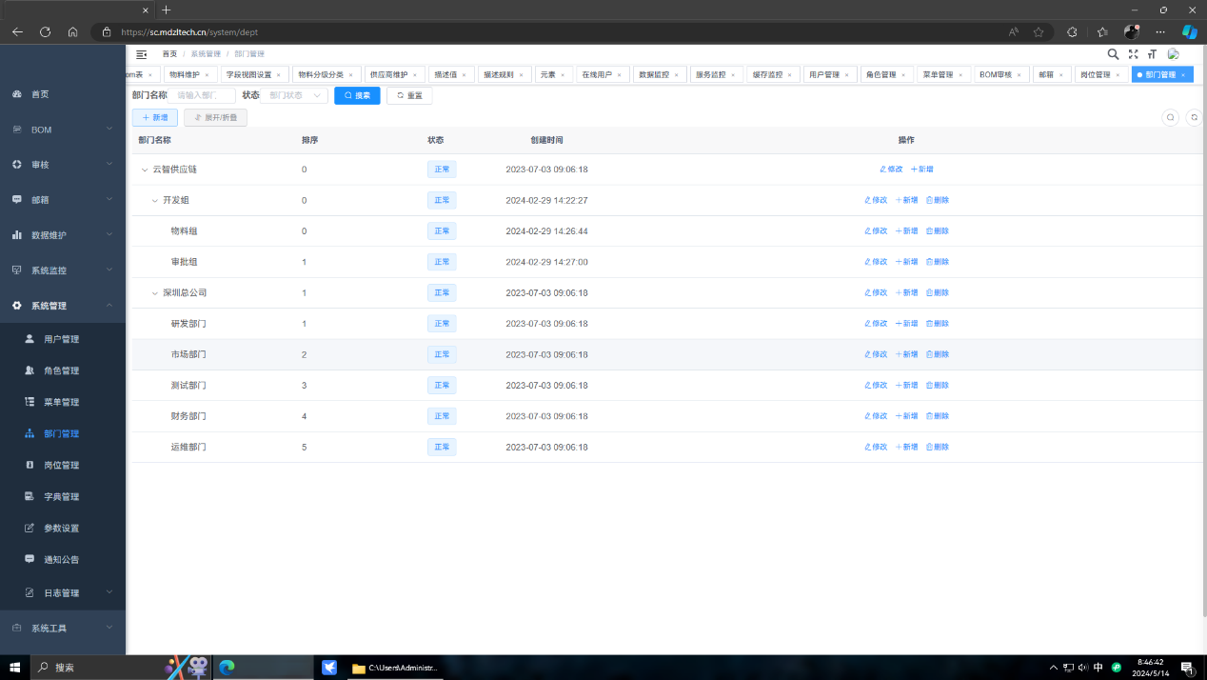Open the taskbar notification center icon
Viewport: 1207px width, 680px height.
coord(1188,668)
